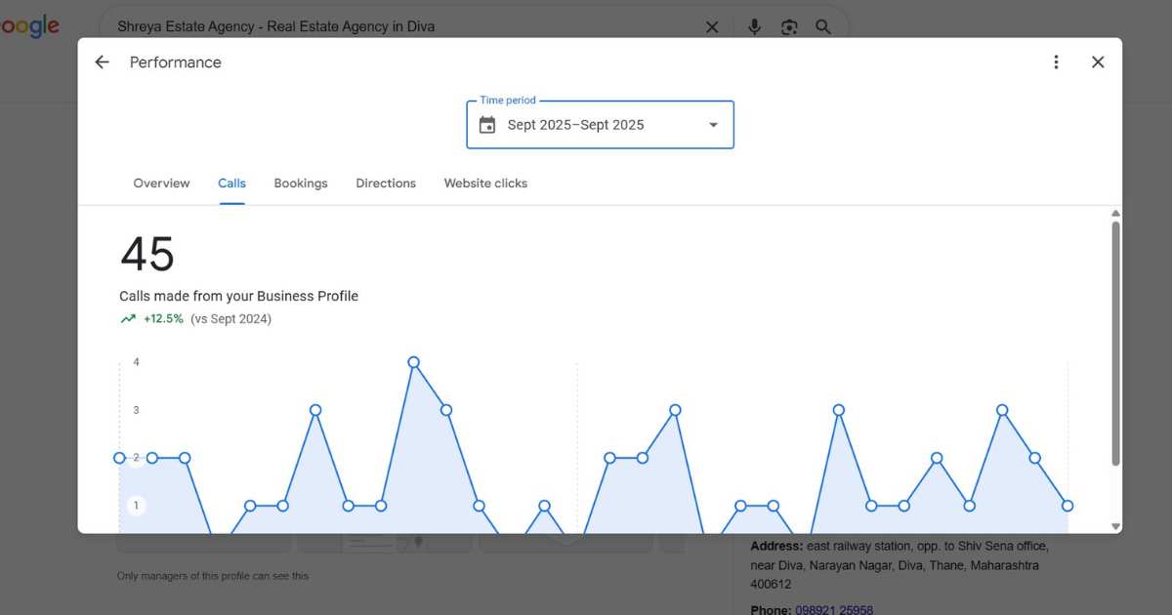
Task: Open the three-dot overflow menu
Action: tap(1056, 61)
